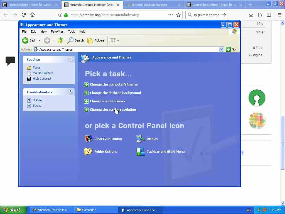Switch to Nintendo Desktop Manager taskbar button
Screen dimensions: 285x214
coord(51,210)
